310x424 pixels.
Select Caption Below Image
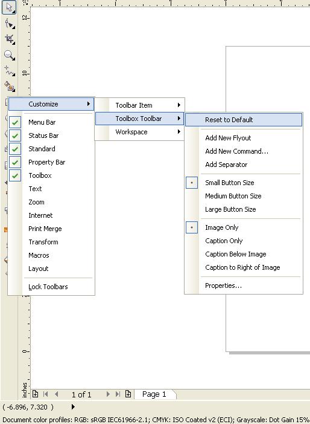click(x=244, y=254)
